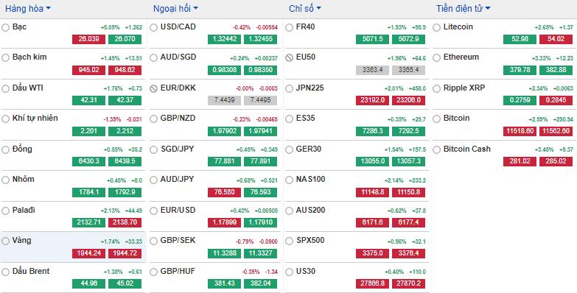Select the Litecoin radio button
Image resolution: width=577 pixels, height=293 pixels.
point(436,27)
